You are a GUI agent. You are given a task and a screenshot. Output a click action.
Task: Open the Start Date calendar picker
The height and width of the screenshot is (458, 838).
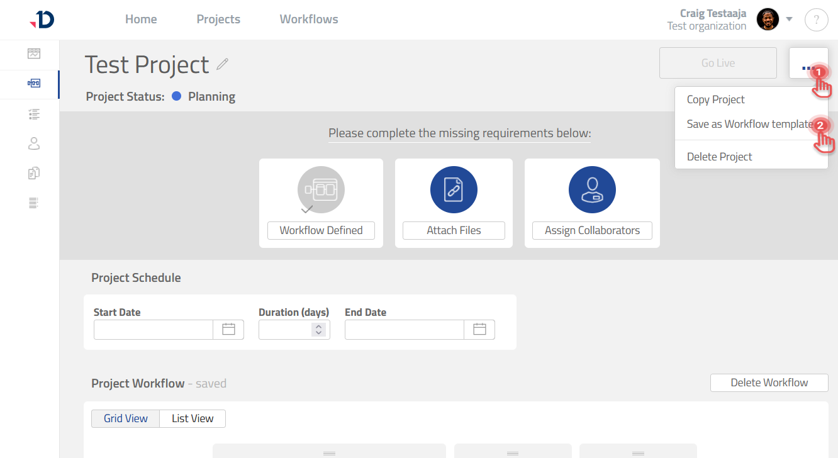coord(228,330)
